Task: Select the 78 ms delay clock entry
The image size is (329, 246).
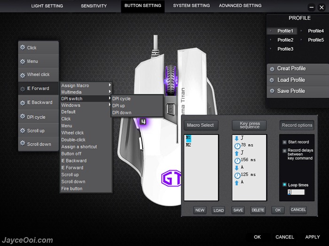Action: tap(237, 146)
